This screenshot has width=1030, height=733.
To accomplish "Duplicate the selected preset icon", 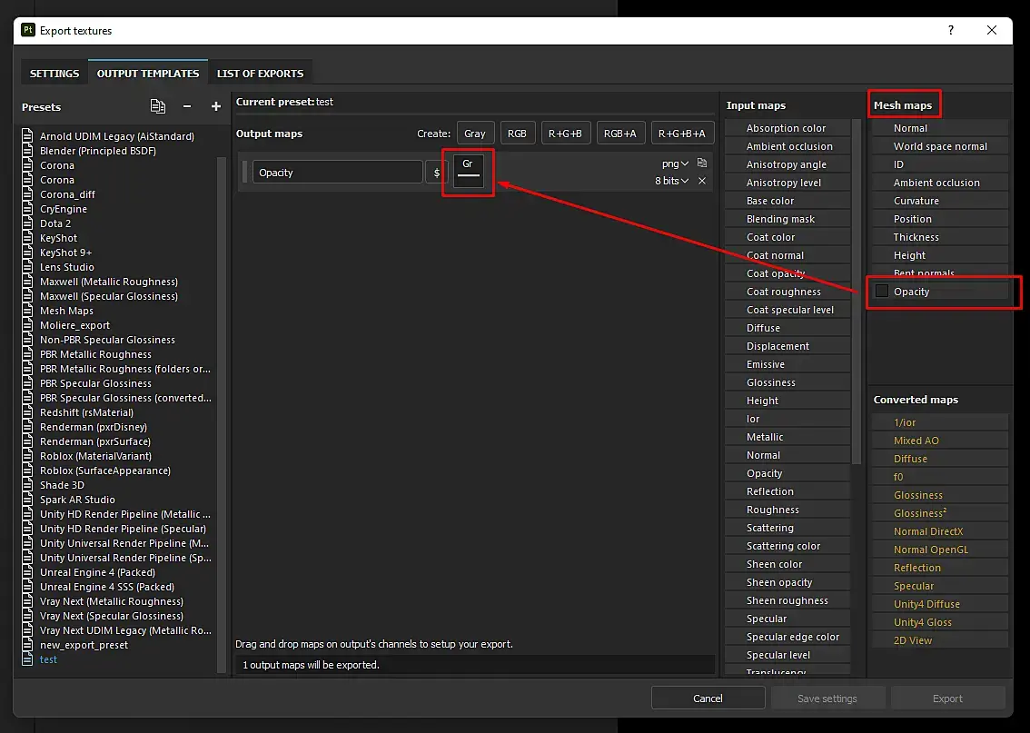I will click(x=158, y=105).
